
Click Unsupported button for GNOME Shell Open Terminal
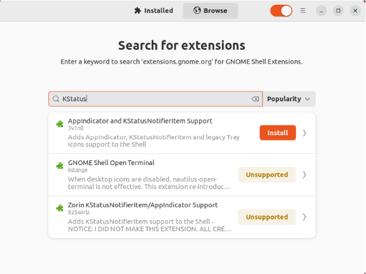[x=266, y=174]
